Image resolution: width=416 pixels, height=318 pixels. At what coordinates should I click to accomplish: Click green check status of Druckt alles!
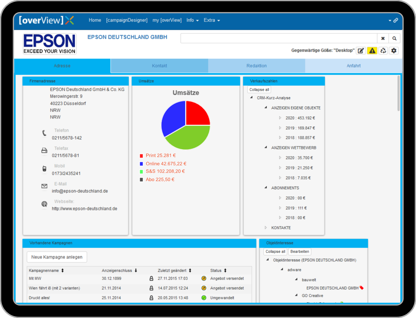(x=204, y=298)
